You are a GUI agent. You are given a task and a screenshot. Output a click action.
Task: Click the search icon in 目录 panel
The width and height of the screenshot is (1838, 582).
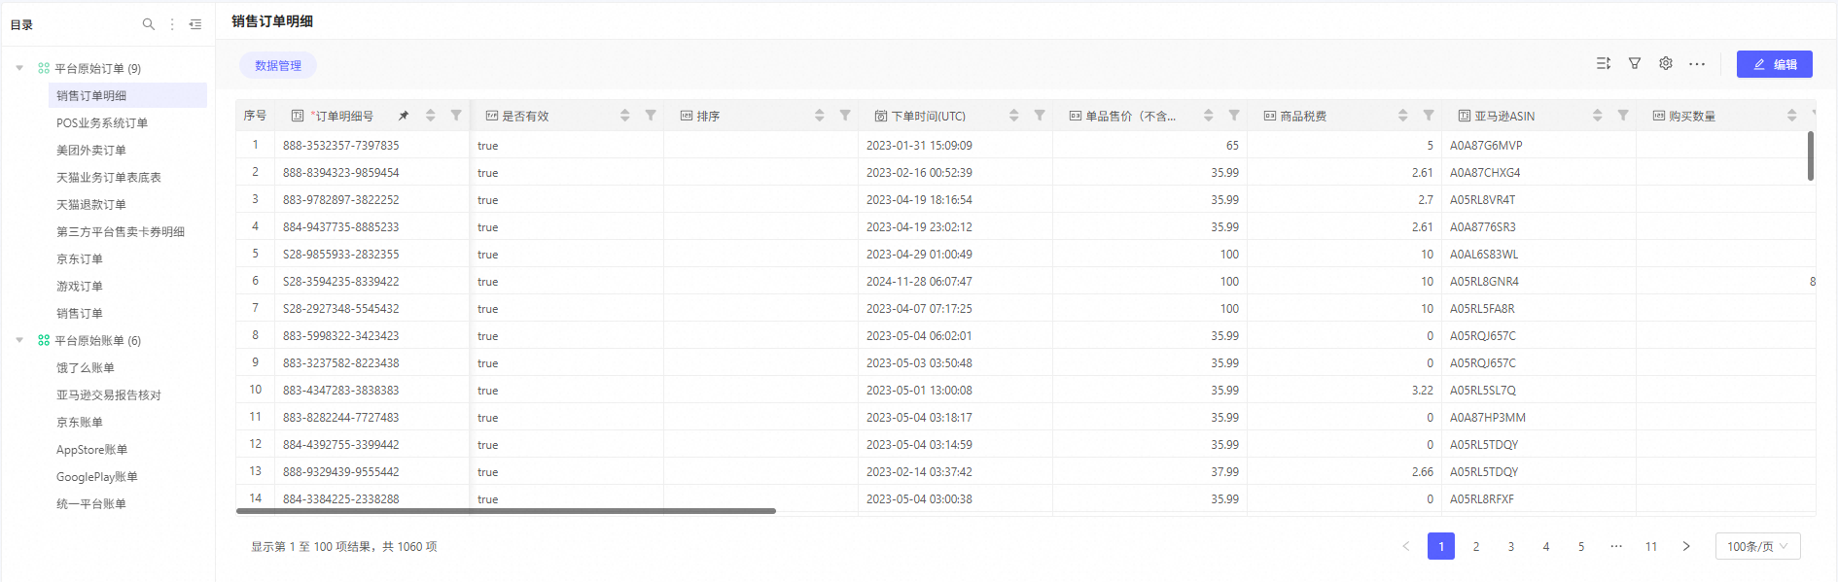tap(148, 24)
